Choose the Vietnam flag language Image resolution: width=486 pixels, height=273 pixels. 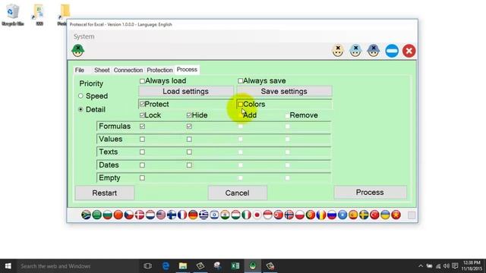(396, 215)
